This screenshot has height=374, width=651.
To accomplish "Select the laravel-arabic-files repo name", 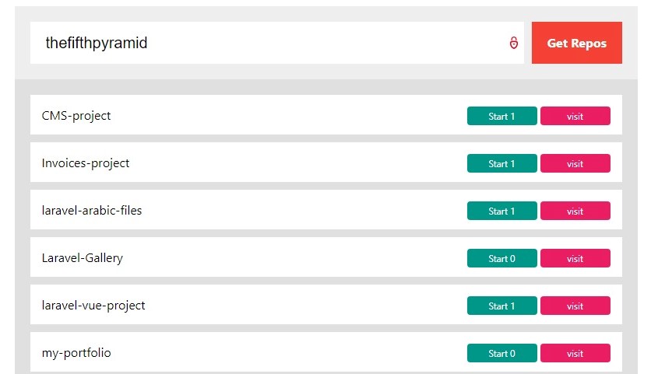I will [92, 211].
